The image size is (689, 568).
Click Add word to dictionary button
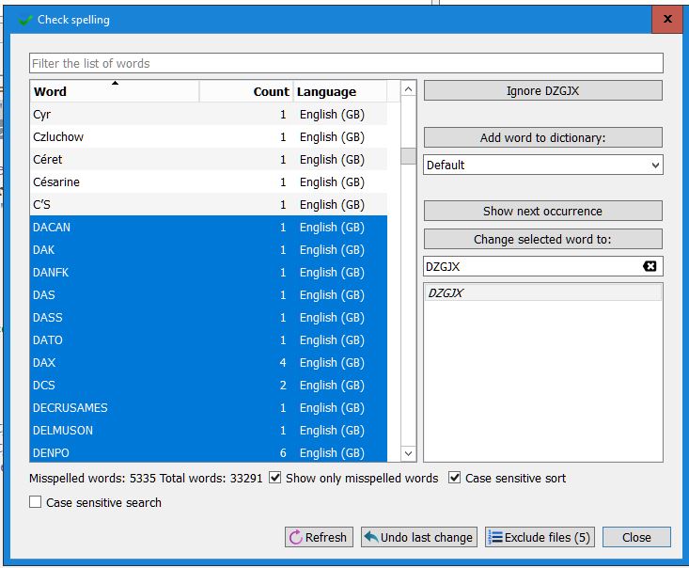click(x=543, y=138)
